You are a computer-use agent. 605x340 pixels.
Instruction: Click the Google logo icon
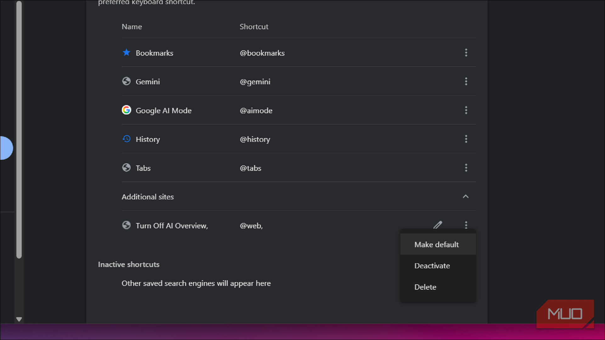[126, 110]
